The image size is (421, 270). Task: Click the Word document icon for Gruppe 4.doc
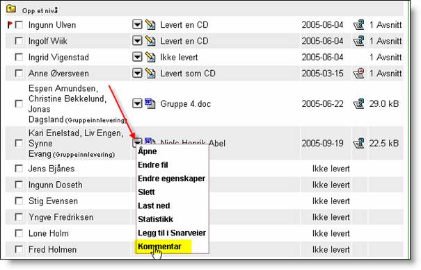point(150,103)
